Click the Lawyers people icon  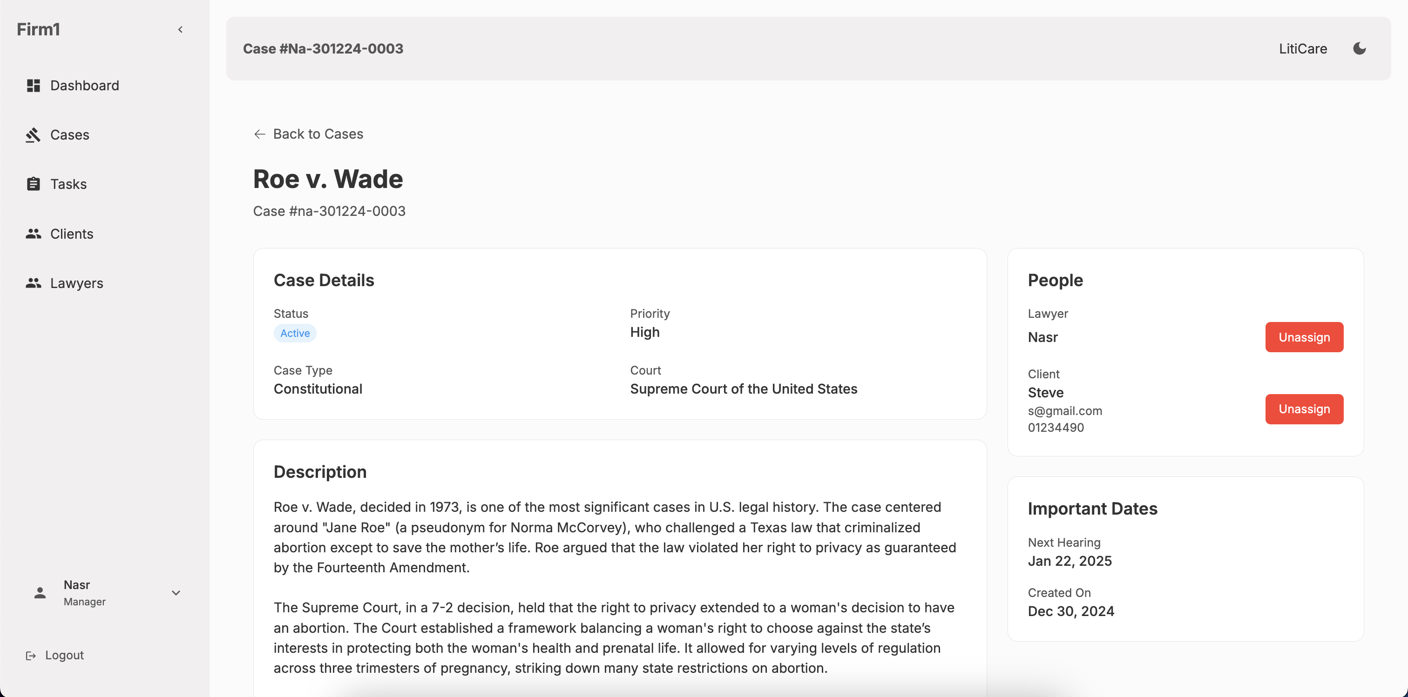click(x=34, y=283)
